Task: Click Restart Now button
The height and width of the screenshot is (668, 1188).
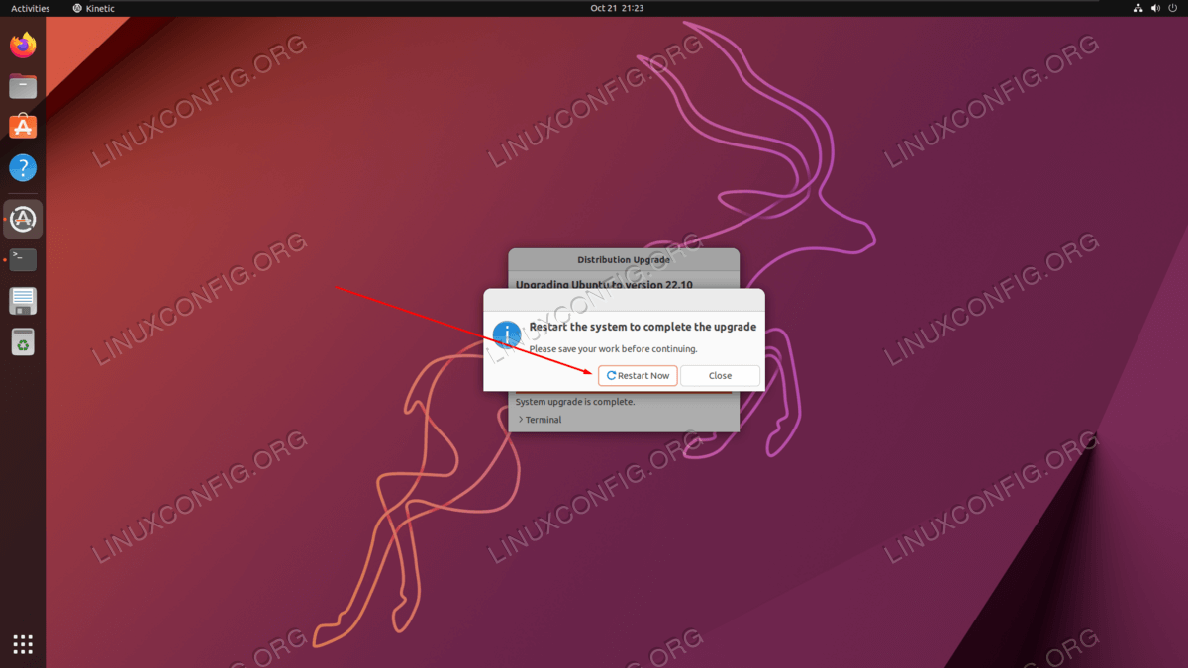Action: coord(638,375)
